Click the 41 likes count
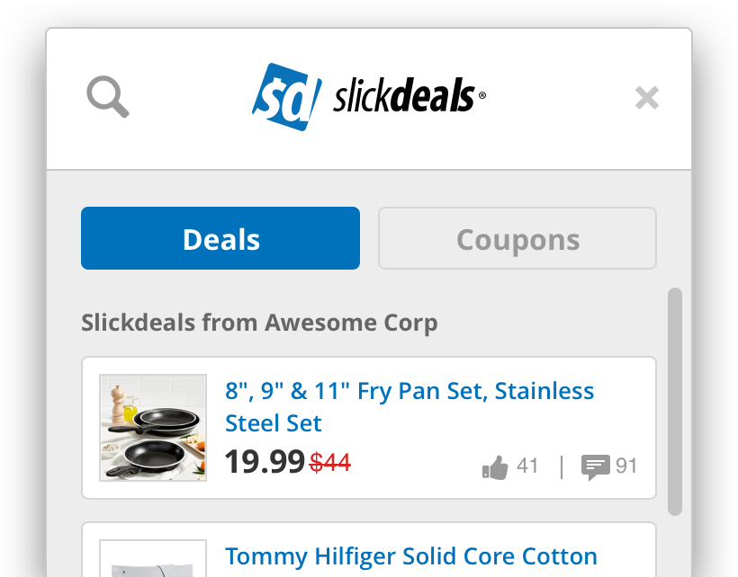Screen dimensions: 738x577 [x=530, y=466]
